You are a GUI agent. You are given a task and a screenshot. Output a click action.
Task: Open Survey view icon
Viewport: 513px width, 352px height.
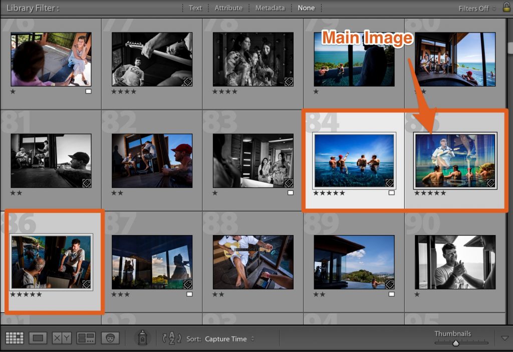coord(86,338)
